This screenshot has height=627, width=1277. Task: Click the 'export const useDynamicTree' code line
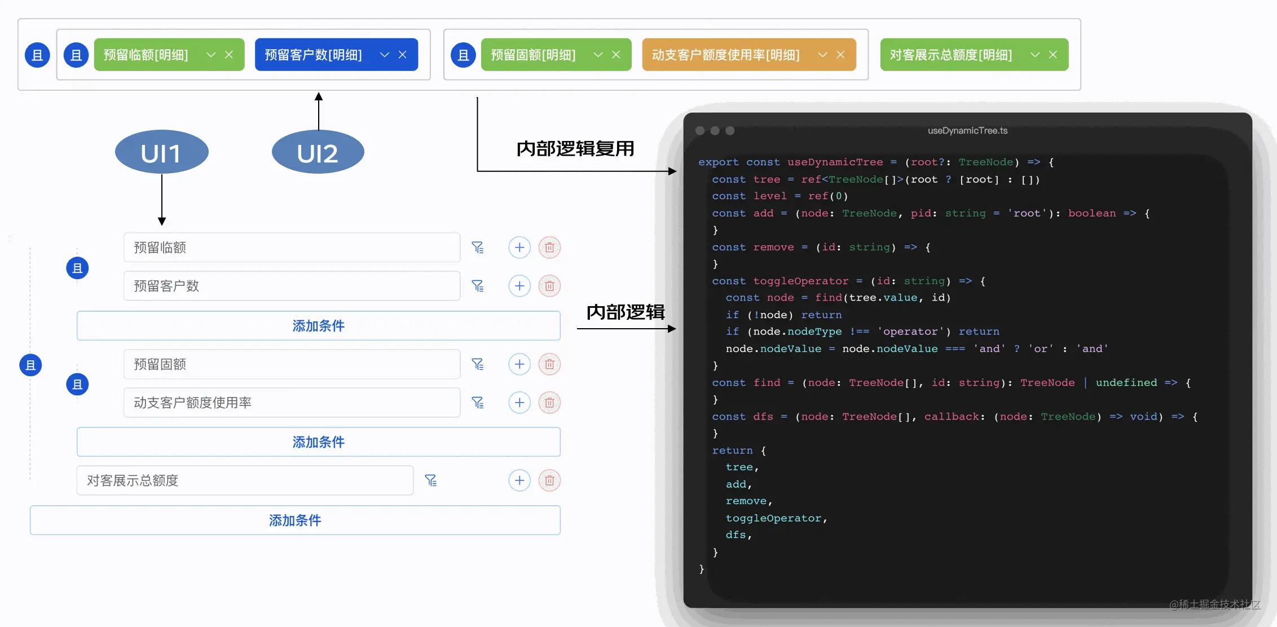pos(876,162)
